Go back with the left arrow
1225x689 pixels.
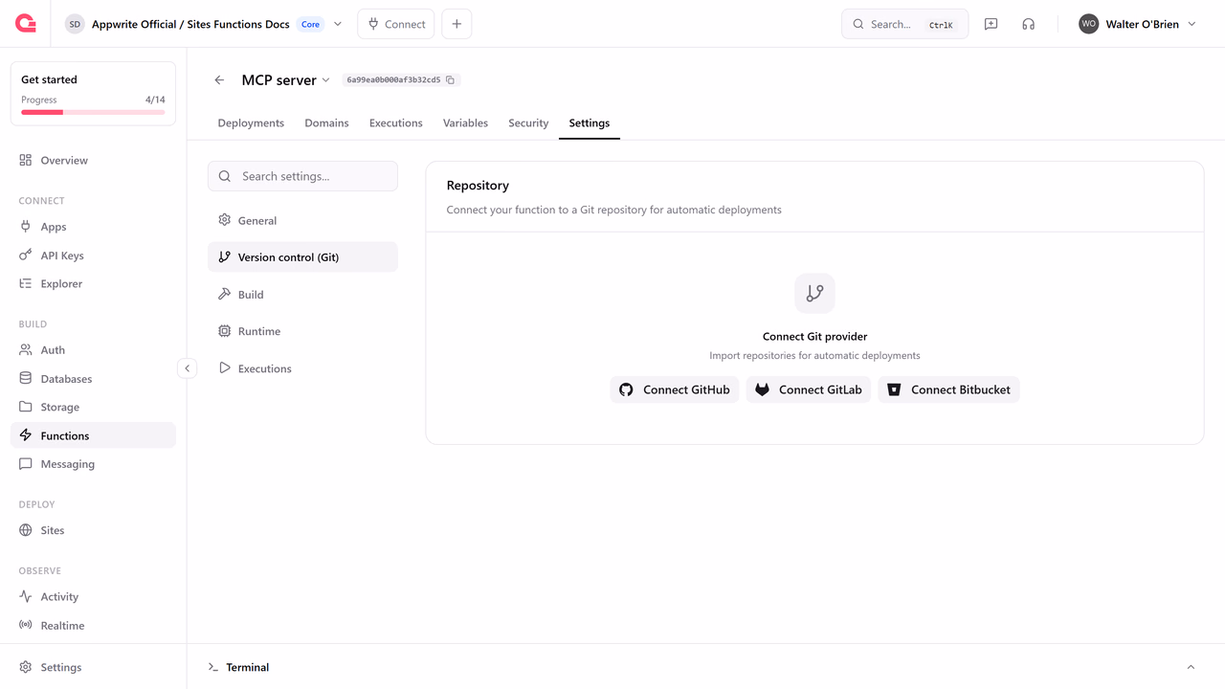219,80
